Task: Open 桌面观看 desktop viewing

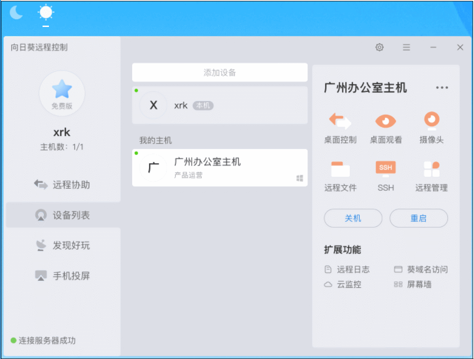Action: tap(385, 128)
